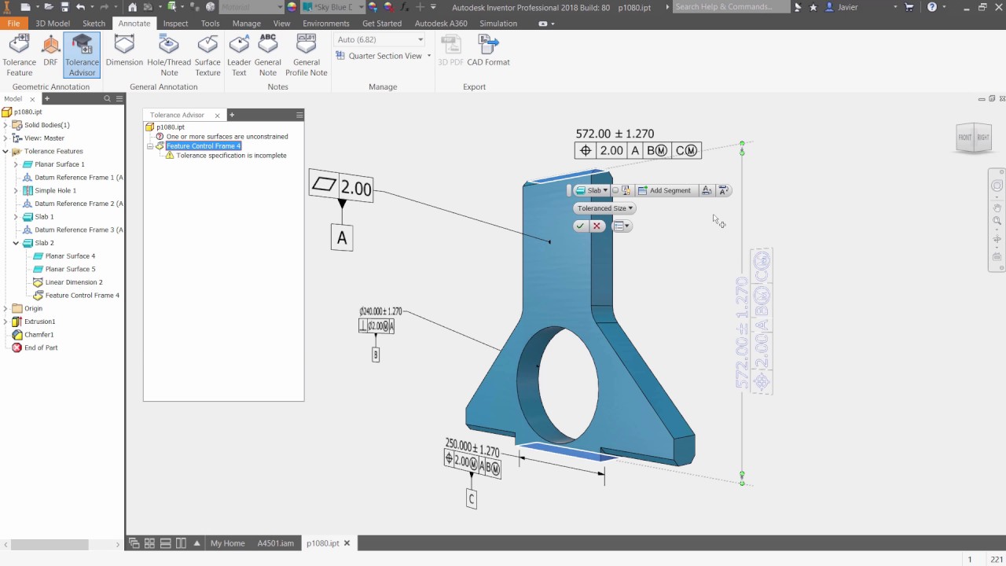Open the mini-toolbar options list dropdown

(x=622, y=226)
